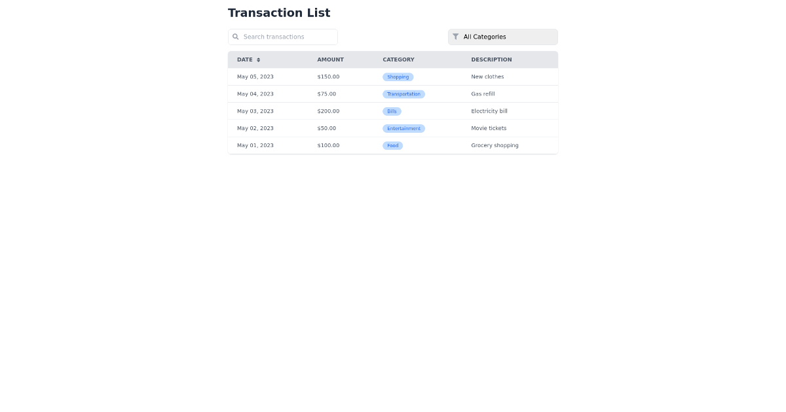
Task: Click the filter funnel icon
Action: coord(456,37)
